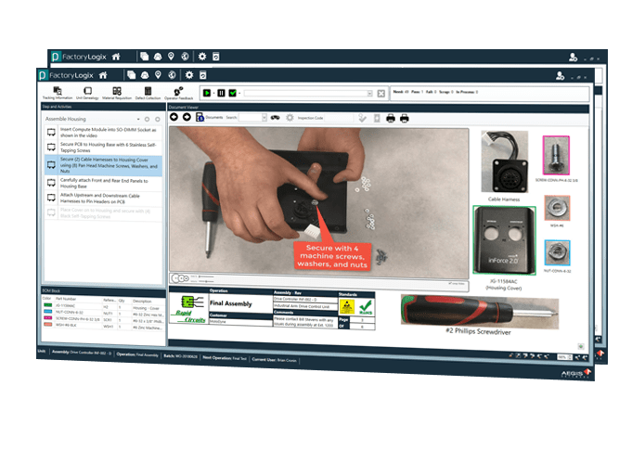Open Tracking Information tool
This screenshot has width=632, height=450.
click(58, 93)
